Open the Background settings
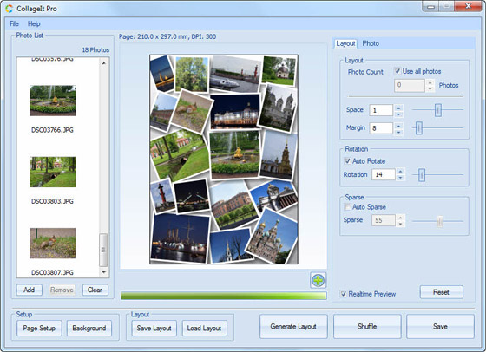The width and height of the screenshot is (486, 352). [x=89, y=328]
